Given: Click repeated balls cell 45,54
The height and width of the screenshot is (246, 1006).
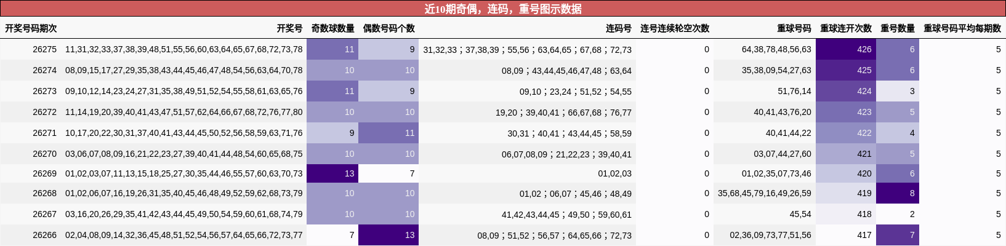Looking at the screenshot, I should click(765, 214).
